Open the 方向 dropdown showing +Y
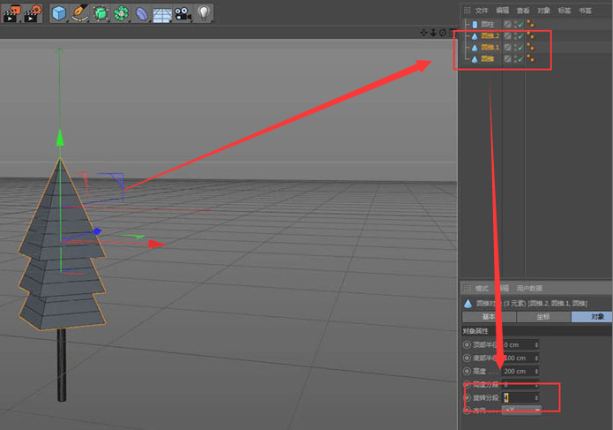The width and height of the screenshot is (613, 430). pos(520,411)
